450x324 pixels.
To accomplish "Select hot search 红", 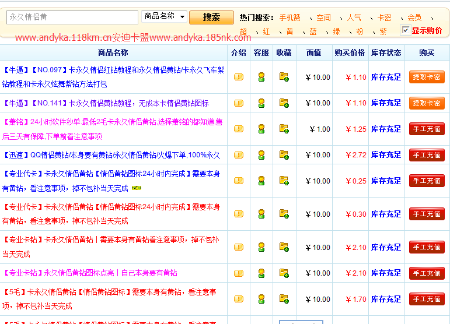I will (x=266, y=31).
